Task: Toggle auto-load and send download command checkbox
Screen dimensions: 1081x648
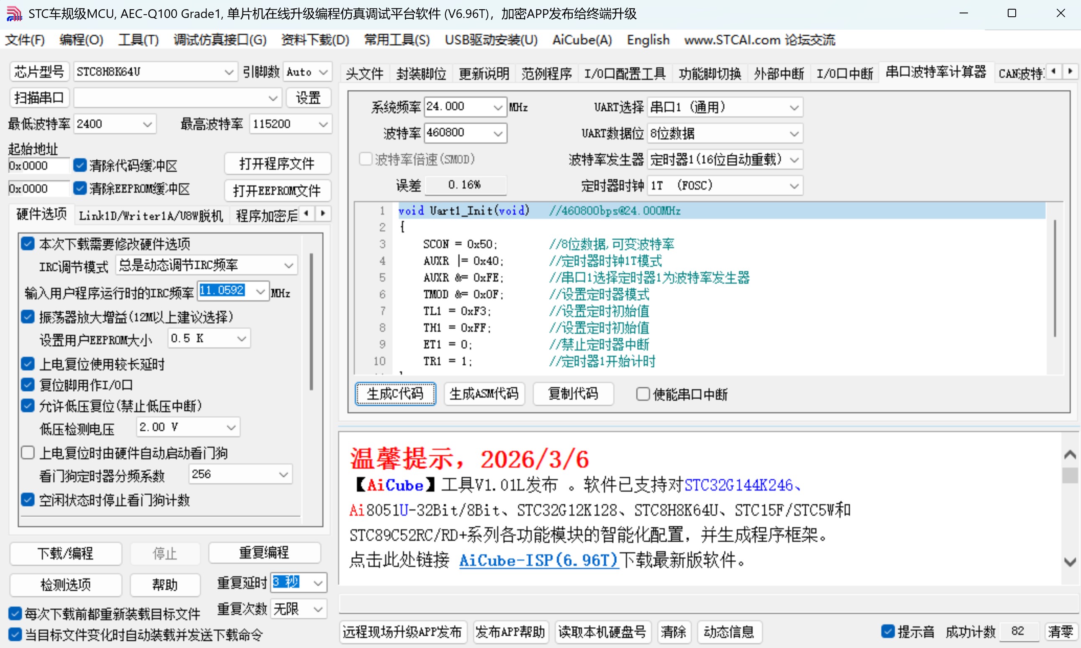Action: (15, 635)
